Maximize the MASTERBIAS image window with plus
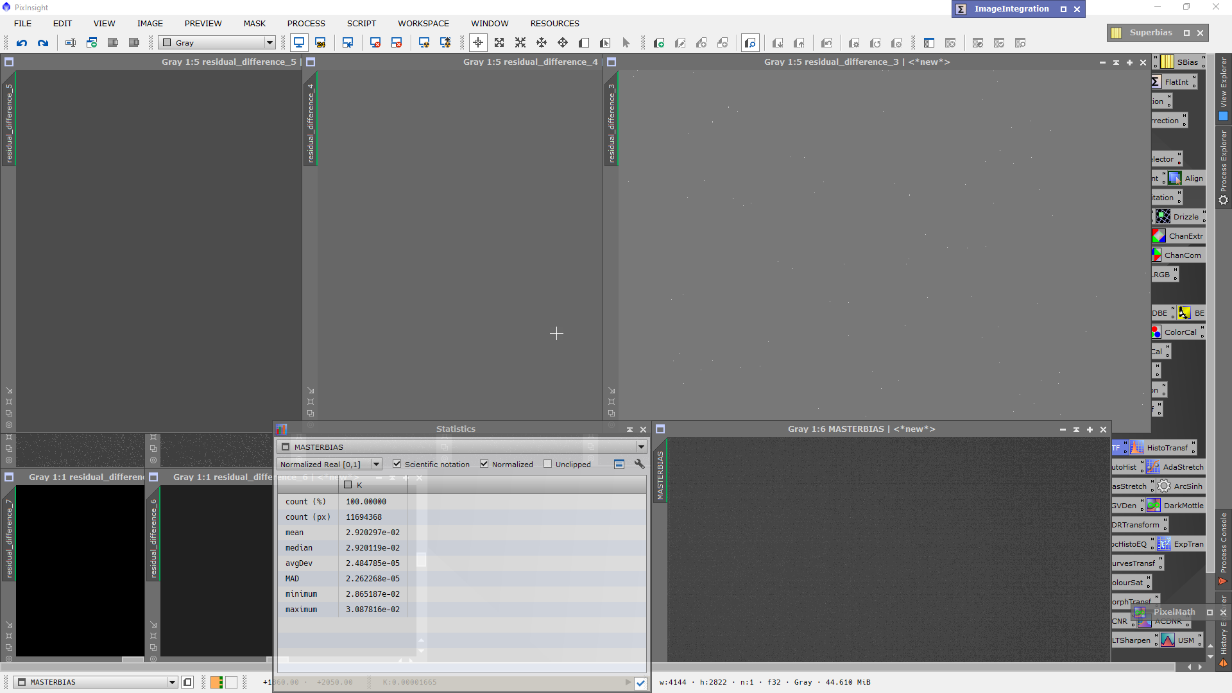Screen dimensions: 1232x693 (1090, 429)
